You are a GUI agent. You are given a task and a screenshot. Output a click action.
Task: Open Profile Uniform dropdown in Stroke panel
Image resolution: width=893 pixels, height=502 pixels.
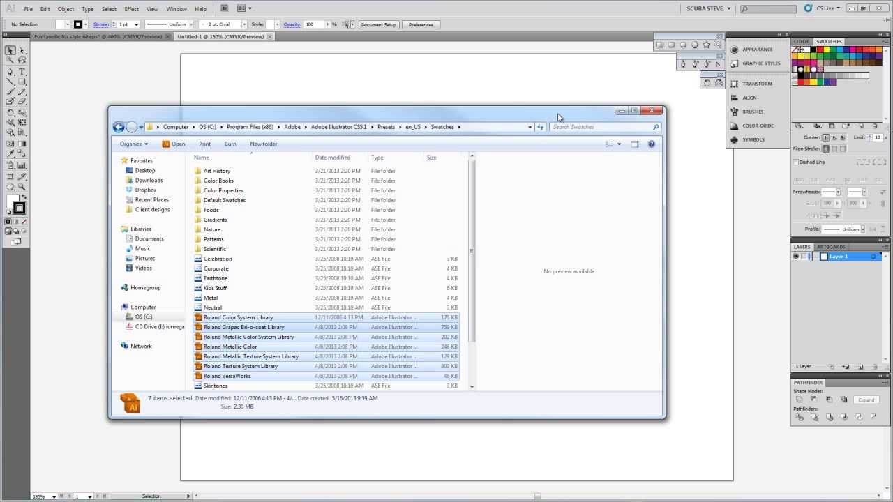click(863, 229)
